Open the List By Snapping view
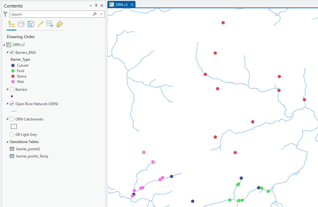The height and width of the screenshot is (207, 318). 50,24
